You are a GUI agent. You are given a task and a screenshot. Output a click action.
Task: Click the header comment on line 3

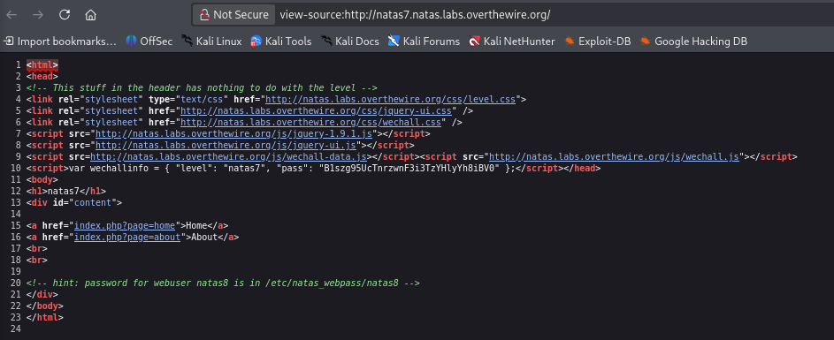click(x=202, y=88)
